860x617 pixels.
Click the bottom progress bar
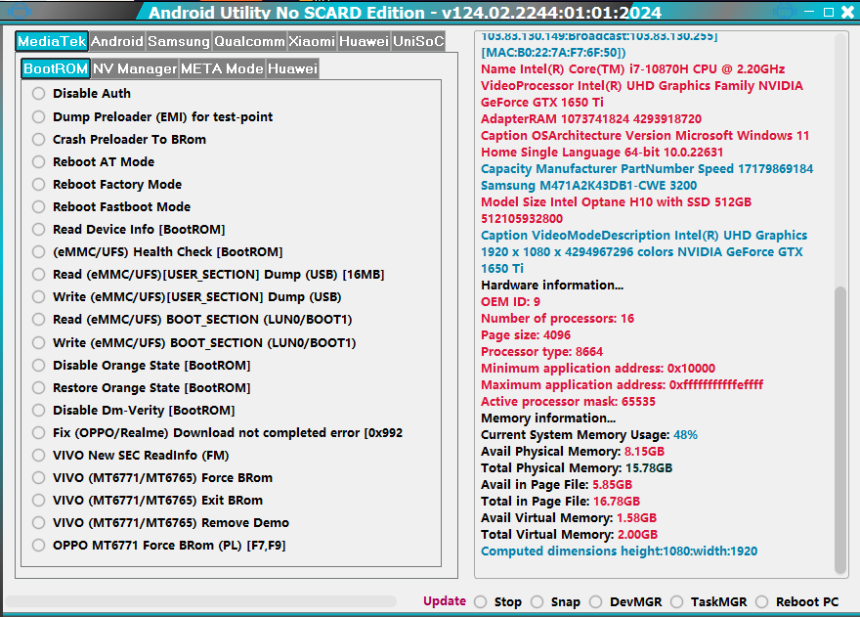pos(201,601)
